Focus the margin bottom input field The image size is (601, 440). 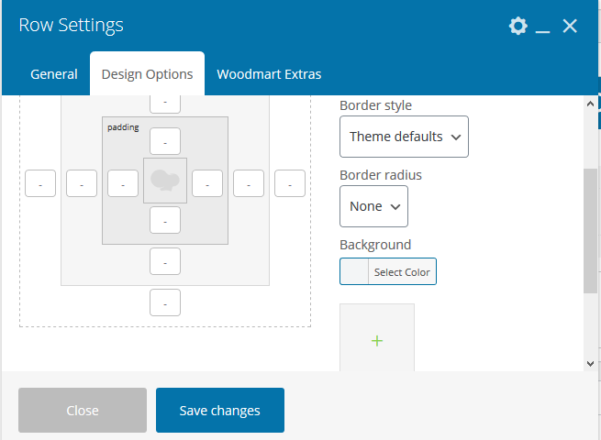(x=165, y=302)
